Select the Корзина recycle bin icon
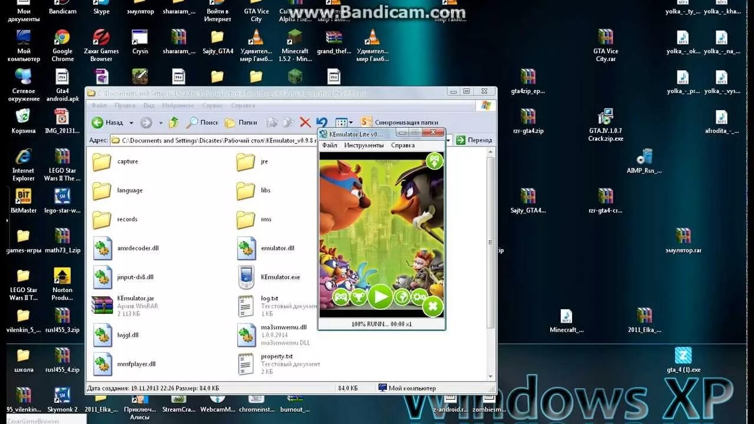 (x=24, y=121)
